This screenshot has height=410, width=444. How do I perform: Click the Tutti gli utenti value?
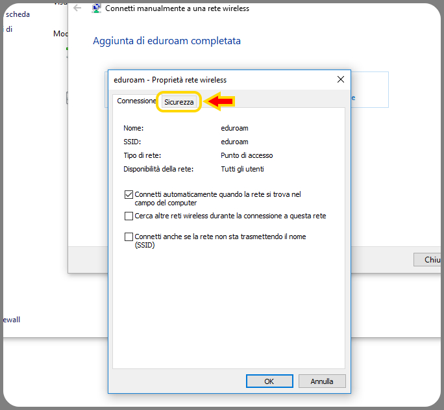click(x=242, y=169)
